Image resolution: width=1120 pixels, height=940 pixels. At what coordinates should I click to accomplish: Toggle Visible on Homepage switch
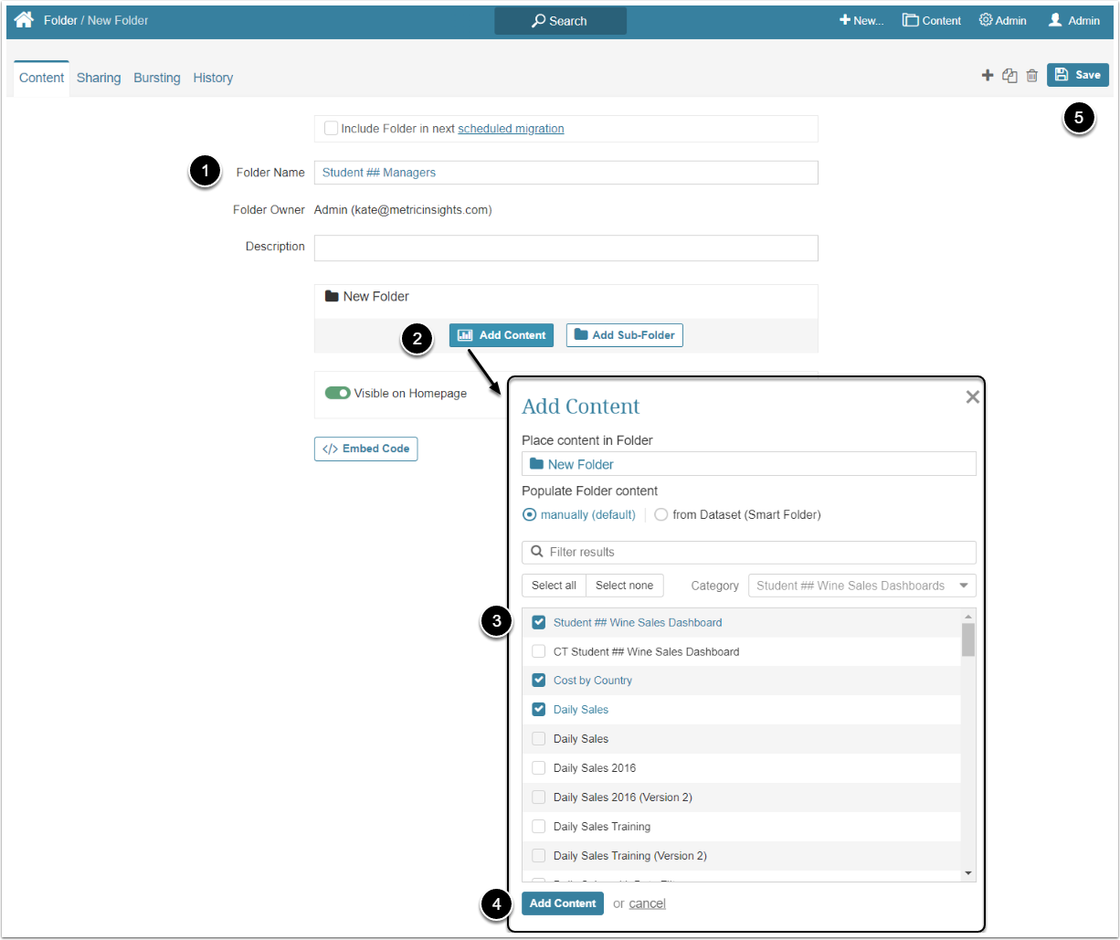pyautogui.click(x=337, y=393)
